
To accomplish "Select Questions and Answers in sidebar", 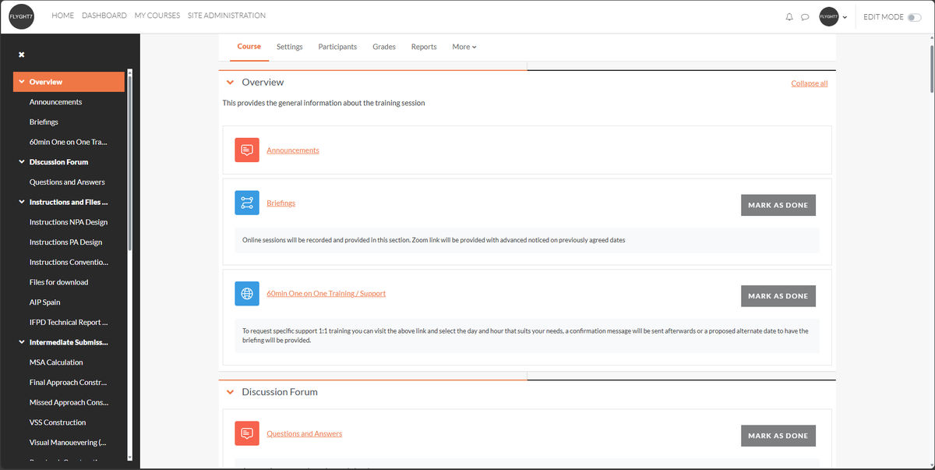I will (69, 182).
